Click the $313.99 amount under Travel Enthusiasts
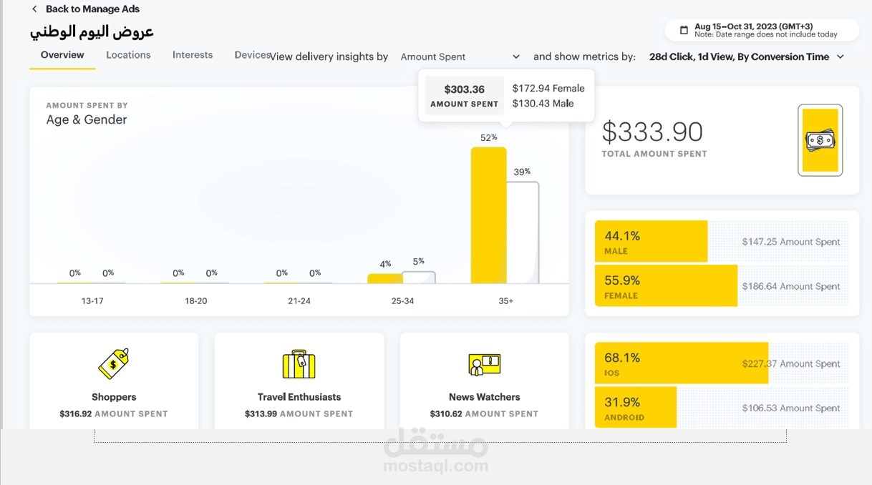Viewport: 872px width, 485px height. [x=261, y=413]
